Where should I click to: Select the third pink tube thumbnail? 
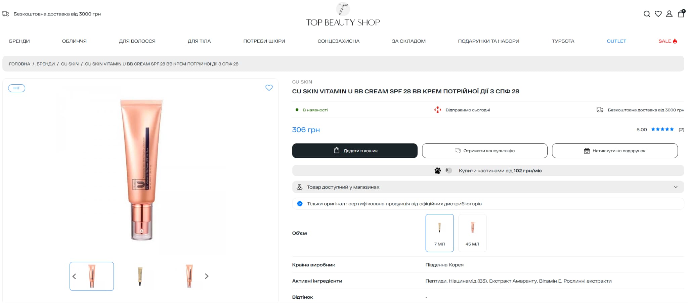189,276
